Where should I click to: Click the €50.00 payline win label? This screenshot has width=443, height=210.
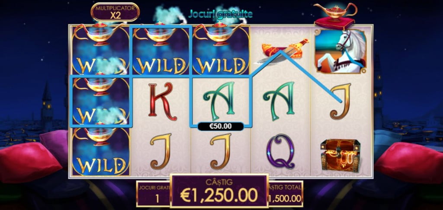click(221, 127)
